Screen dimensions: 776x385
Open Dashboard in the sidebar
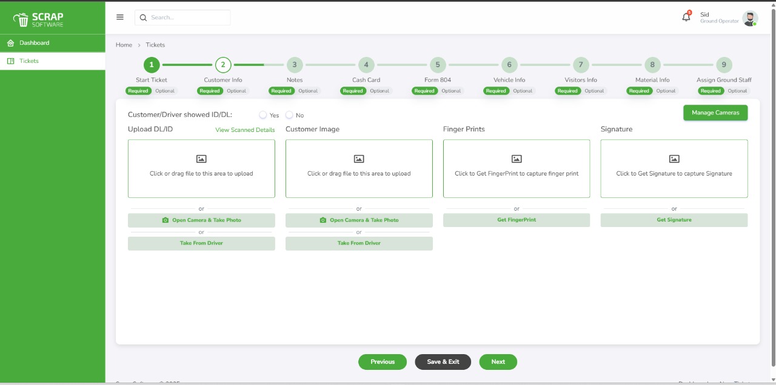pos(34,43)
